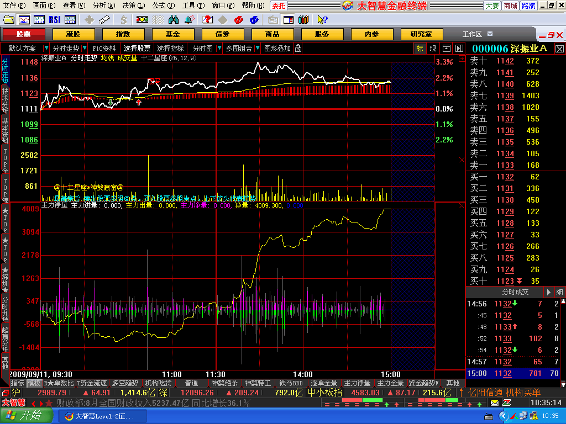Select the 主力净量 indicator tab

pyautogui.click(x=358, y=383)
